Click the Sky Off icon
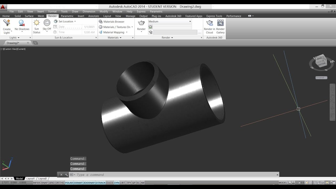The width and height of the screenshot is (336, 189). [x=47, y=23]
